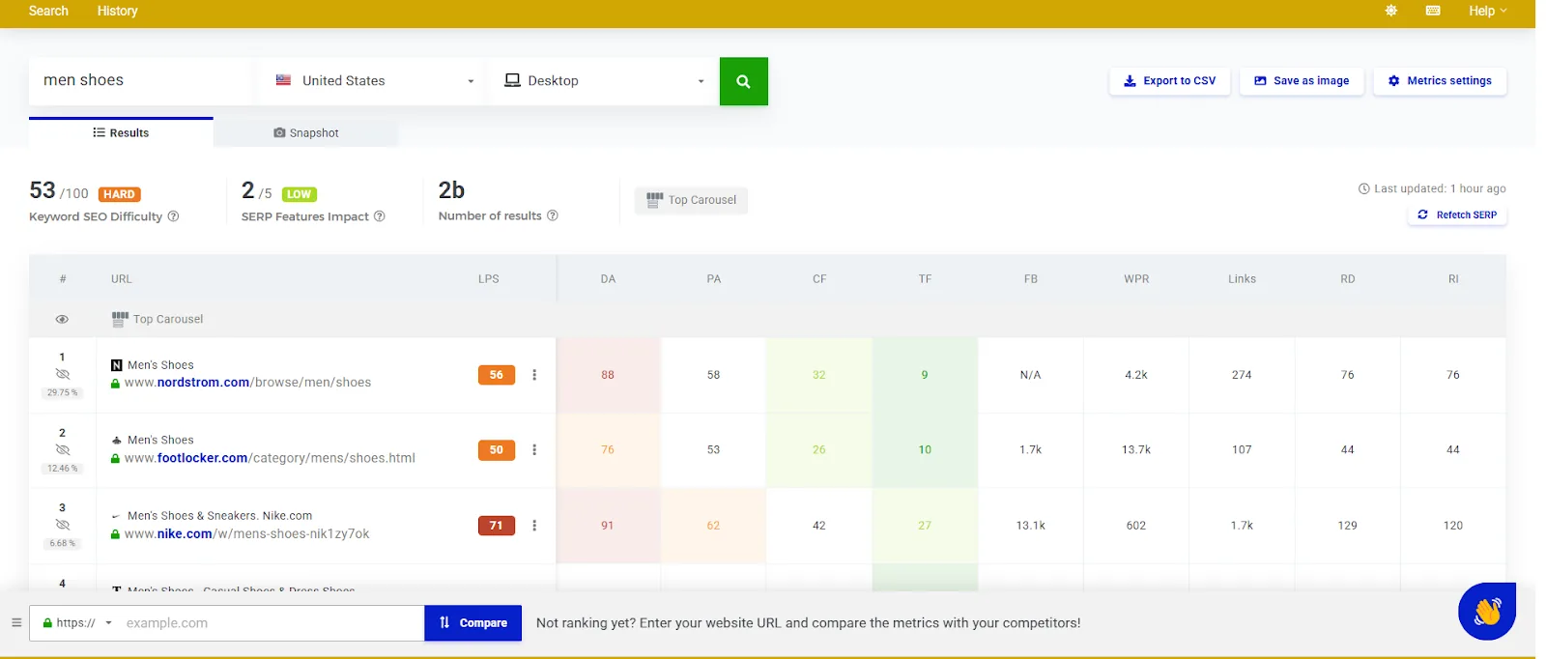
Task: Click Refetch SERP button
Action: point(1457,215)
